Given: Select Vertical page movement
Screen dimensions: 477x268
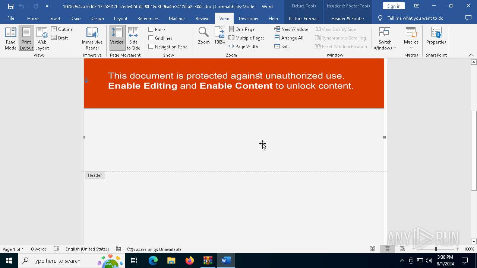Looking at the screenshot, I should coord(117,38).
